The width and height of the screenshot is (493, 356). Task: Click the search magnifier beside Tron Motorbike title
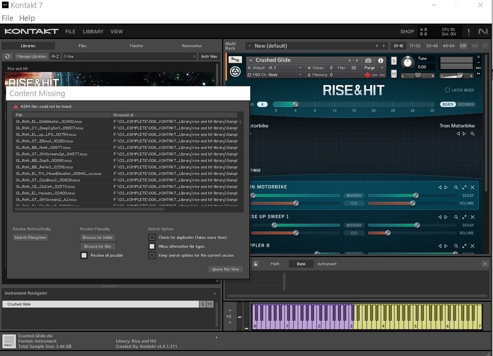[x=472, y=134]
